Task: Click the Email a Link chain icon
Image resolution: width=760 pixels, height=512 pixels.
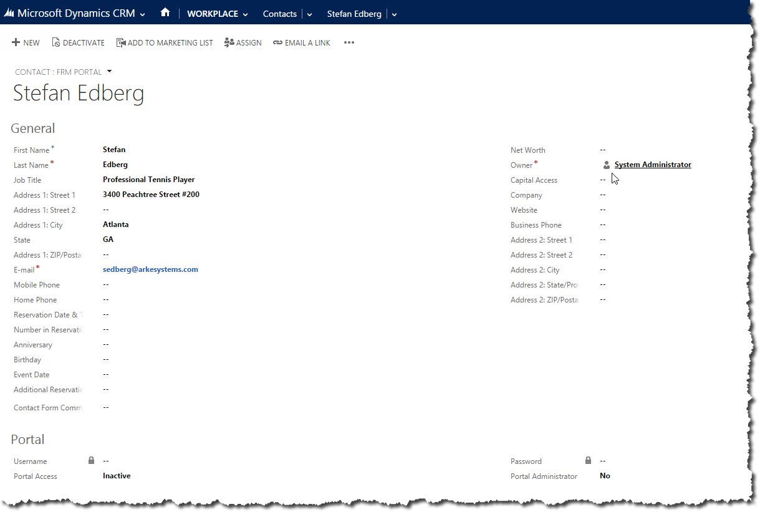Action: [278, 43]
